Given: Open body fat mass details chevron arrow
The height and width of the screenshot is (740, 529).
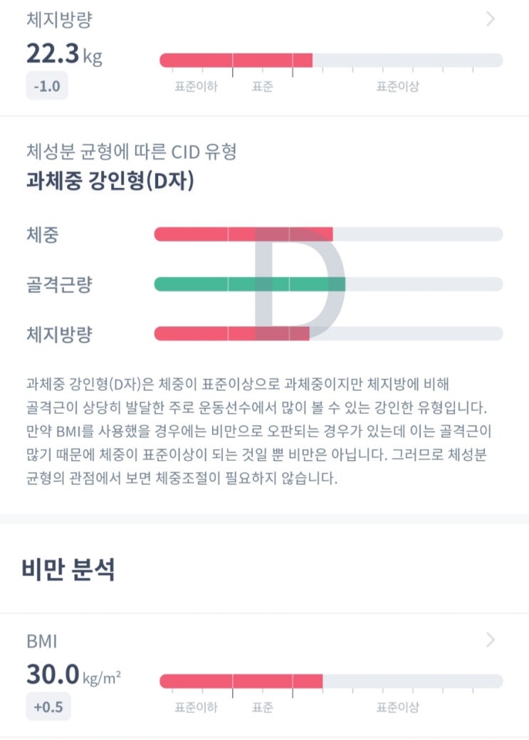Looking at the screenshot, I should tap(490, 19).
